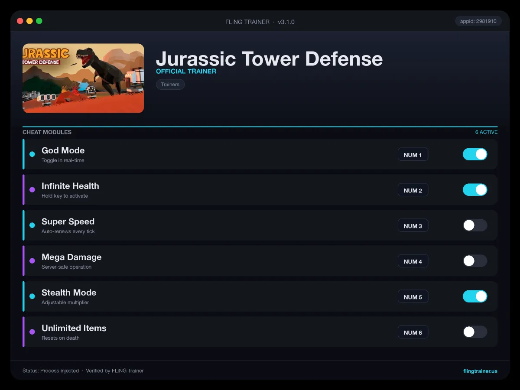The height and width of the screenshot is (390, 520).
Task: Click the NUM 2 hotkey button
Action: coord(413,190)
